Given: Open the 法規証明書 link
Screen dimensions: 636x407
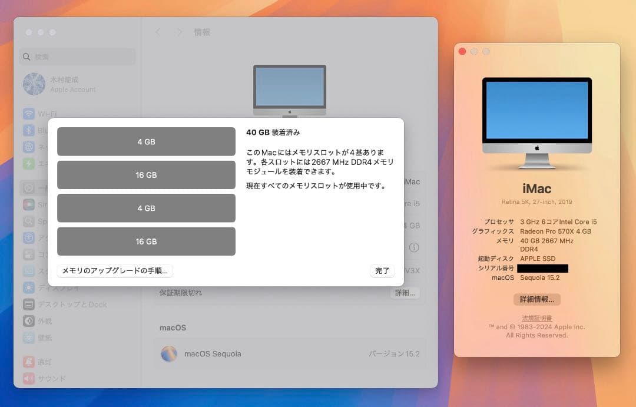Looking at the screenshot, I should coord(538,316).
